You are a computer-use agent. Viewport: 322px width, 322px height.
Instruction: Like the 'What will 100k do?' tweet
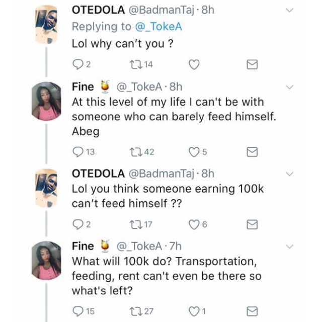click(194, 311)
